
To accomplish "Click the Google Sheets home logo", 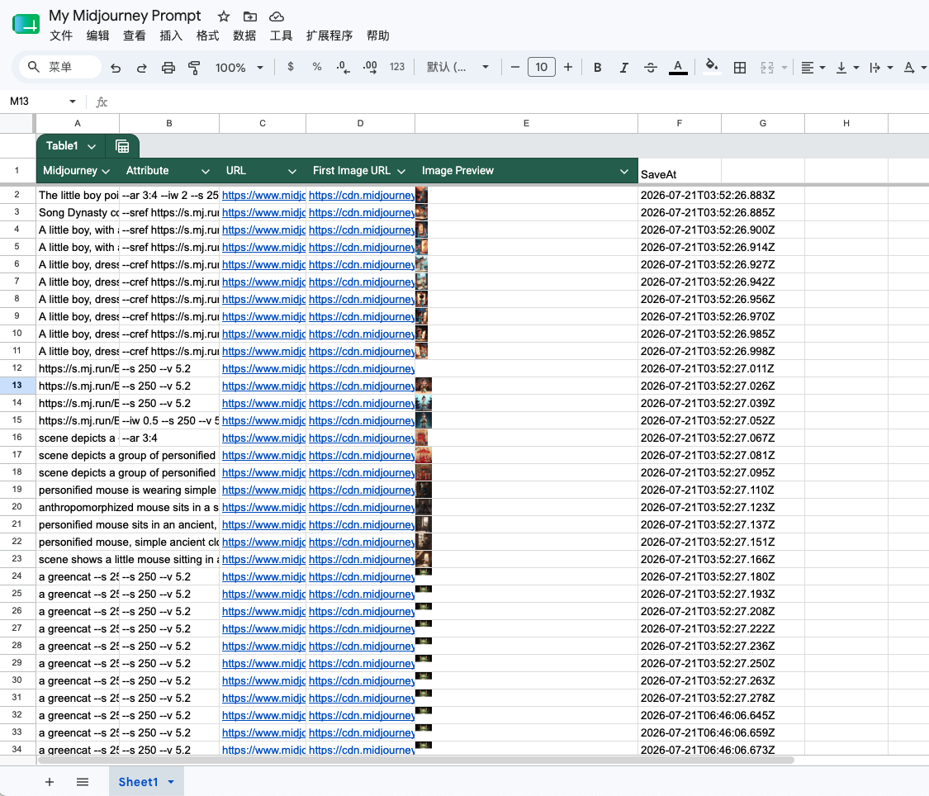I will 26,24.
